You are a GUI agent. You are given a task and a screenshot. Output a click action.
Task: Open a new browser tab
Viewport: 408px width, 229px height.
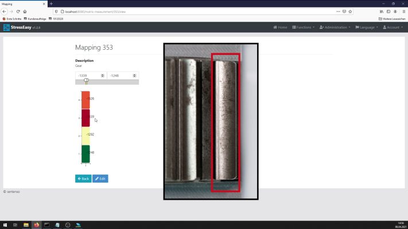coord(51,4)
